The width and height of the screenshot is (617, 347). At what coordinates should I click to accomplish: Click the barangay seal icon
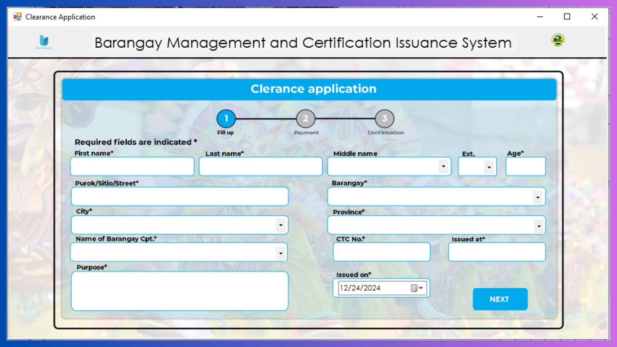coord(558,40)
